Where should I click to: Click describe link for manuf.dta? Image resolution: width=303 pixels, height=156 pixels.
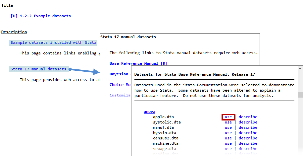248,127
